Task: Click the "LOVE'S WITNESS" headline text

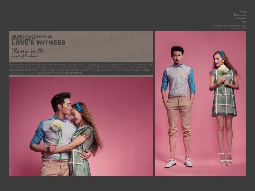Action: (38, 43)
